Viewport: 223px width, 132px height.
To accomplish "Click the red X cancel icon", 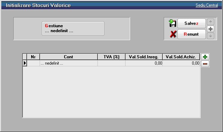I will point(173,34).
